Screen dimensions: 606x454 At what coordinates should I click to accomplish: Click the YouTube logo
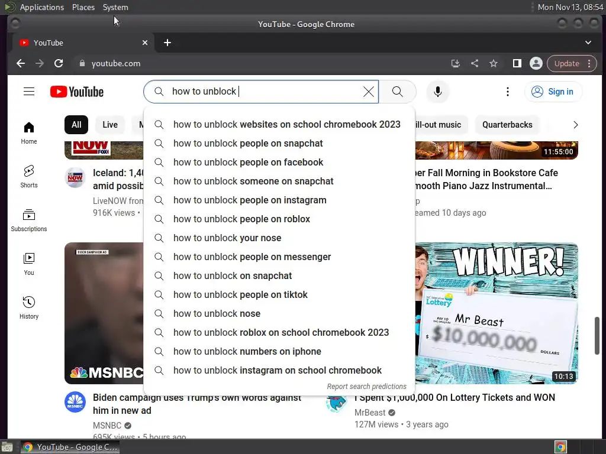(77, 92)
